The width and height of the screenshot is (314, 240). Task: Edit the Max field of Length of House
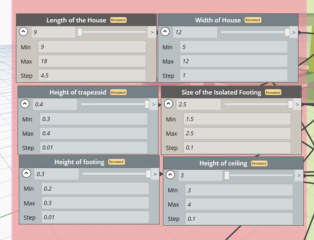tap(92, 61)
